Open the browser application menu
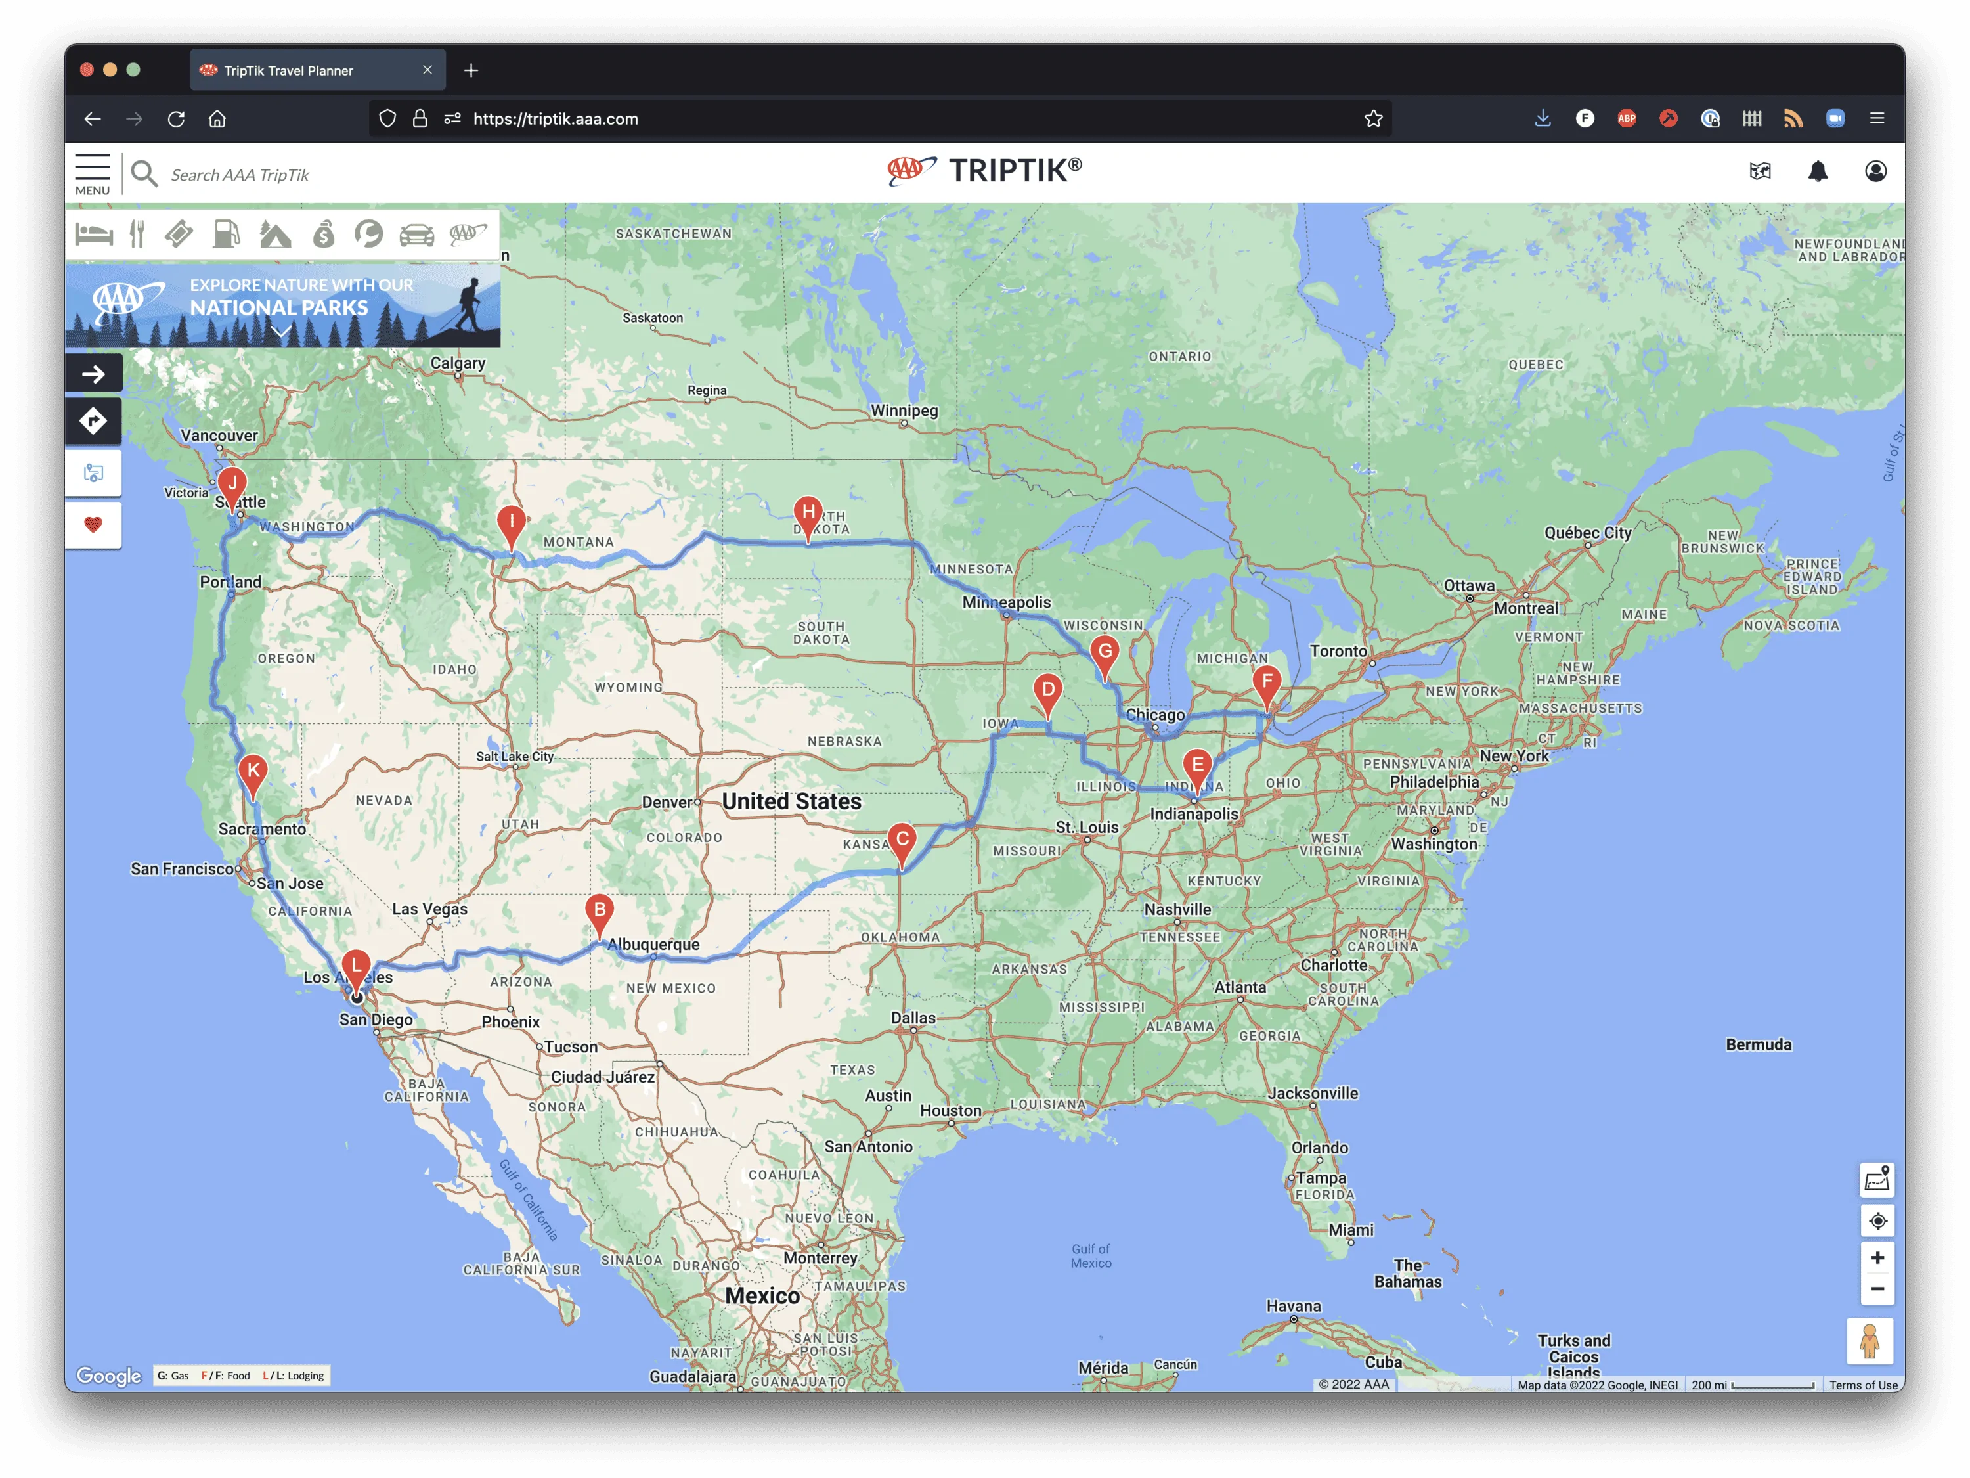1970x1478 pixels. click(1877, 118)
